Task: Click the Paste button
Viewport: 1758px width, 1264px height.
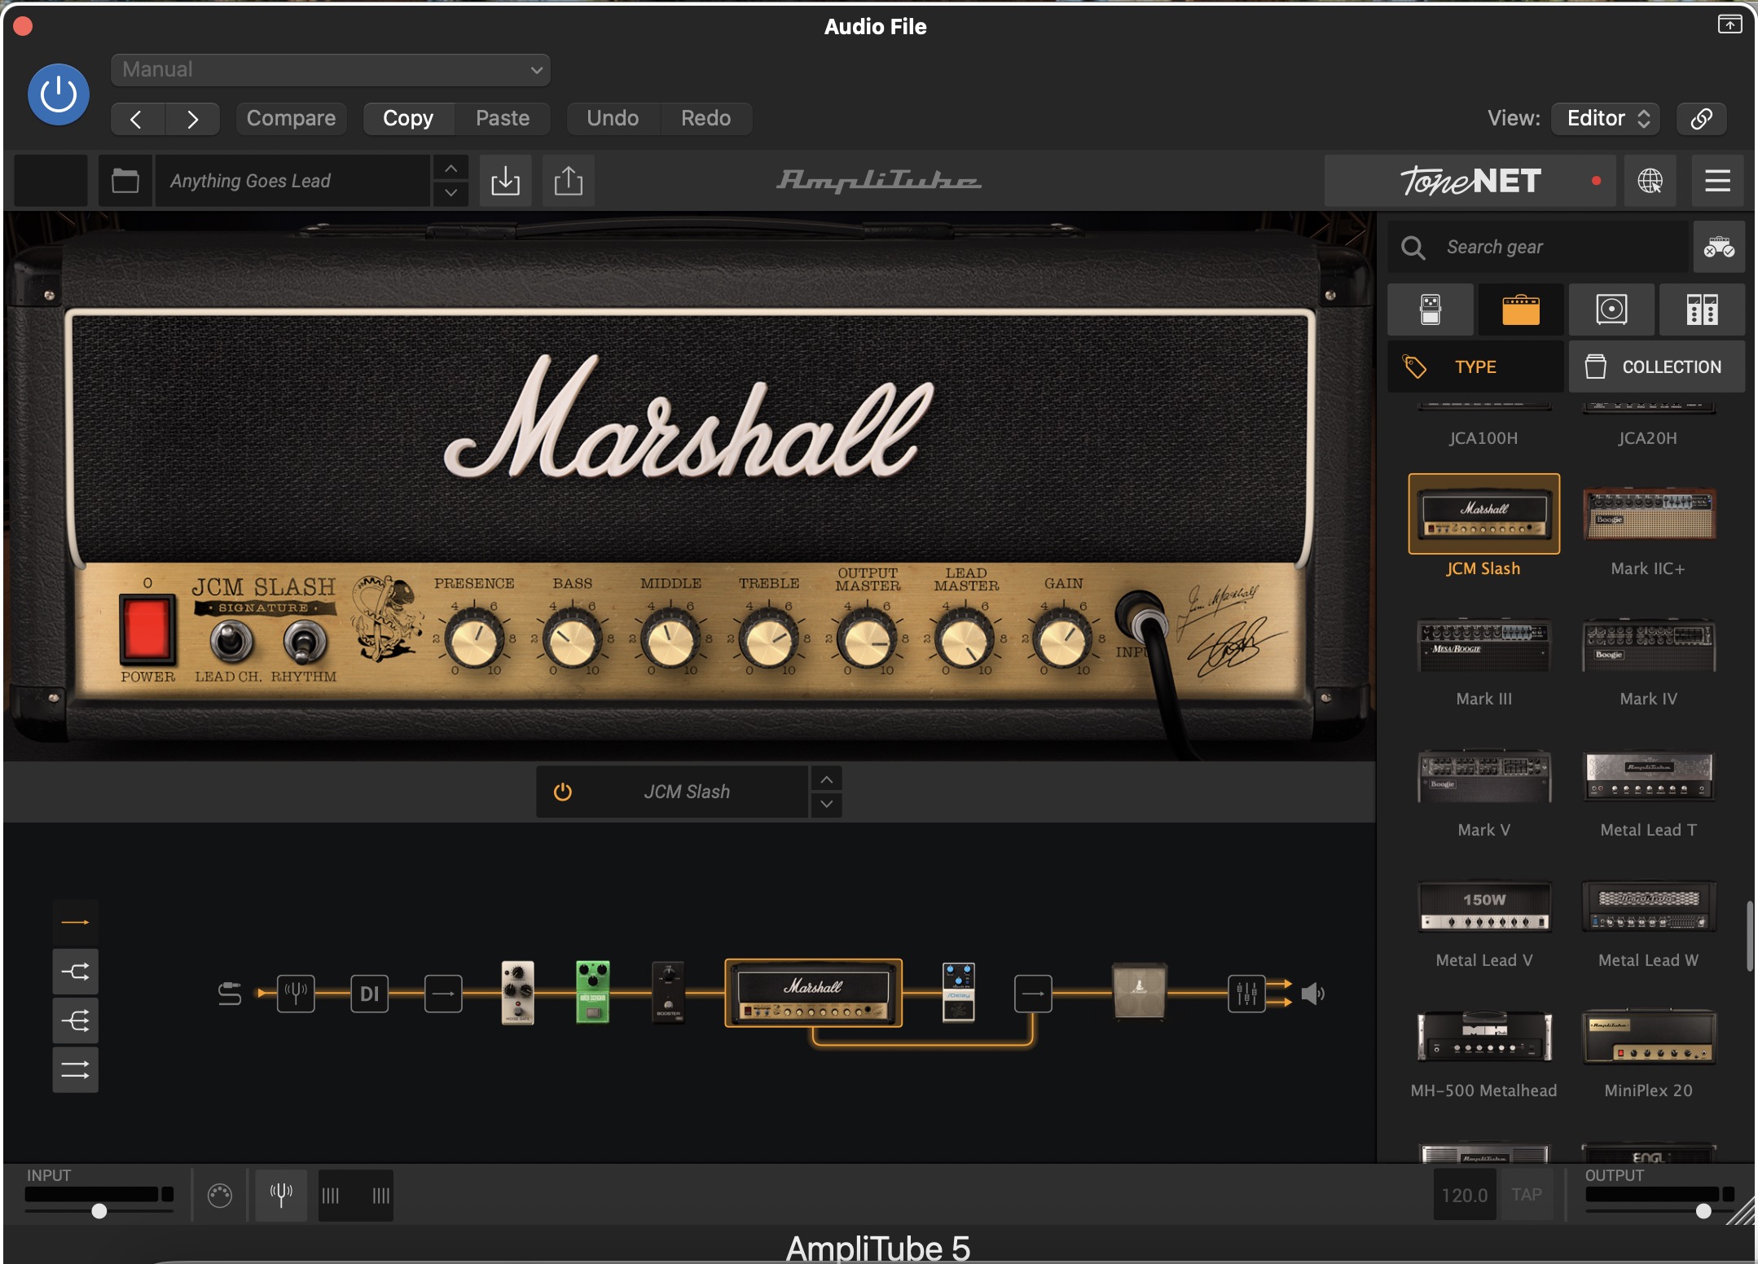Action: [503, 119]
